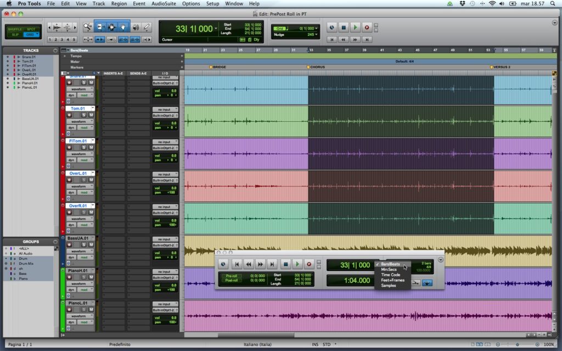Choose Feet+Frames from the time scale menu
562x351 pixels.
click(x=392, y=280)
